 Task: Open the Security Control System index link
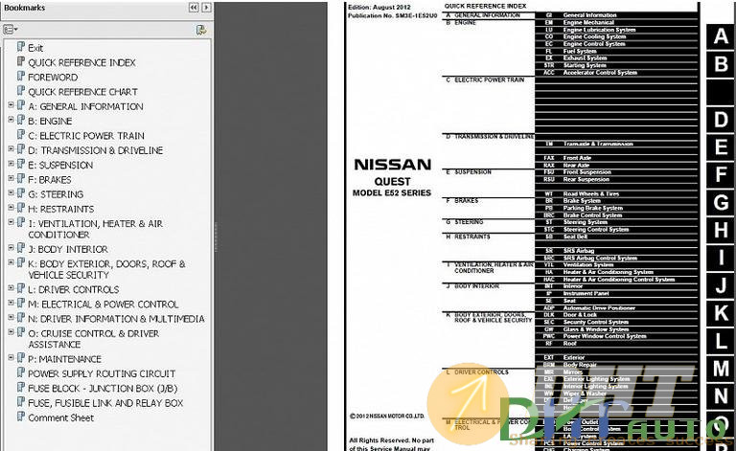(x=596, y=322)
